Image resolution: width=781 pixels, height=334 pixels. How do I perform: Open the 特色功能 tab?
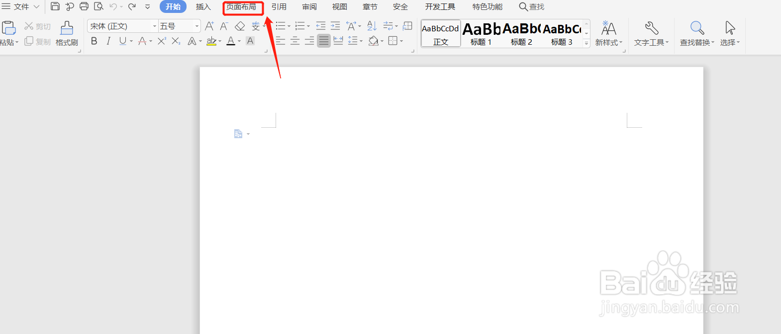pos(488,6)
